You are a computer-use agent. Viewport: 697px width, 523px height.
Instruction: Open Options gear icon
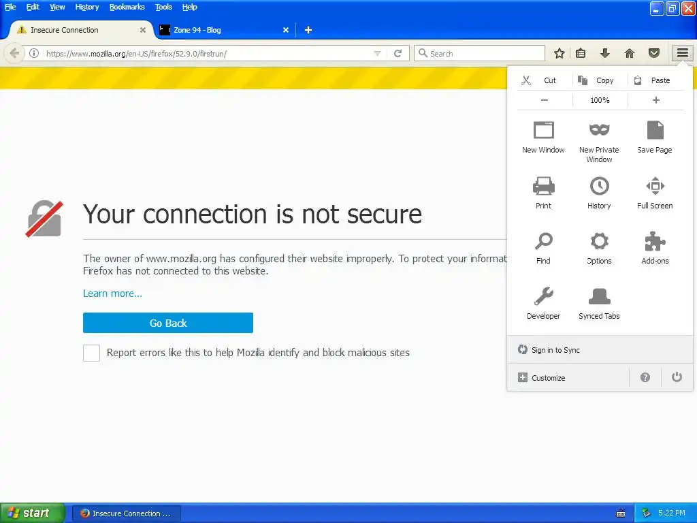click(x=599, y=241)
